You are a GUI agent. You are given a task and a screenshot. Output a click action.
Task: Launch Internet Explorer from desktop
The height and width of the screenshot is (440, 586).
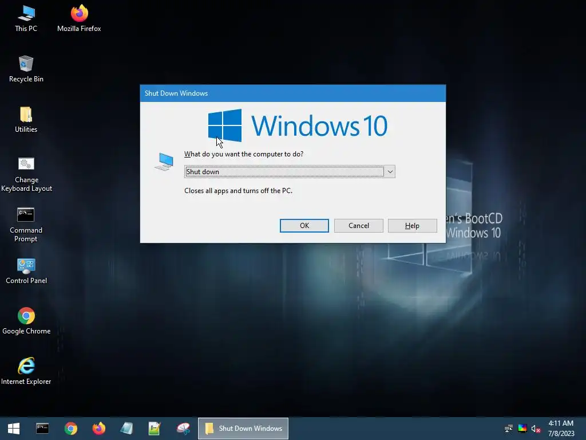tap(26, 371)
